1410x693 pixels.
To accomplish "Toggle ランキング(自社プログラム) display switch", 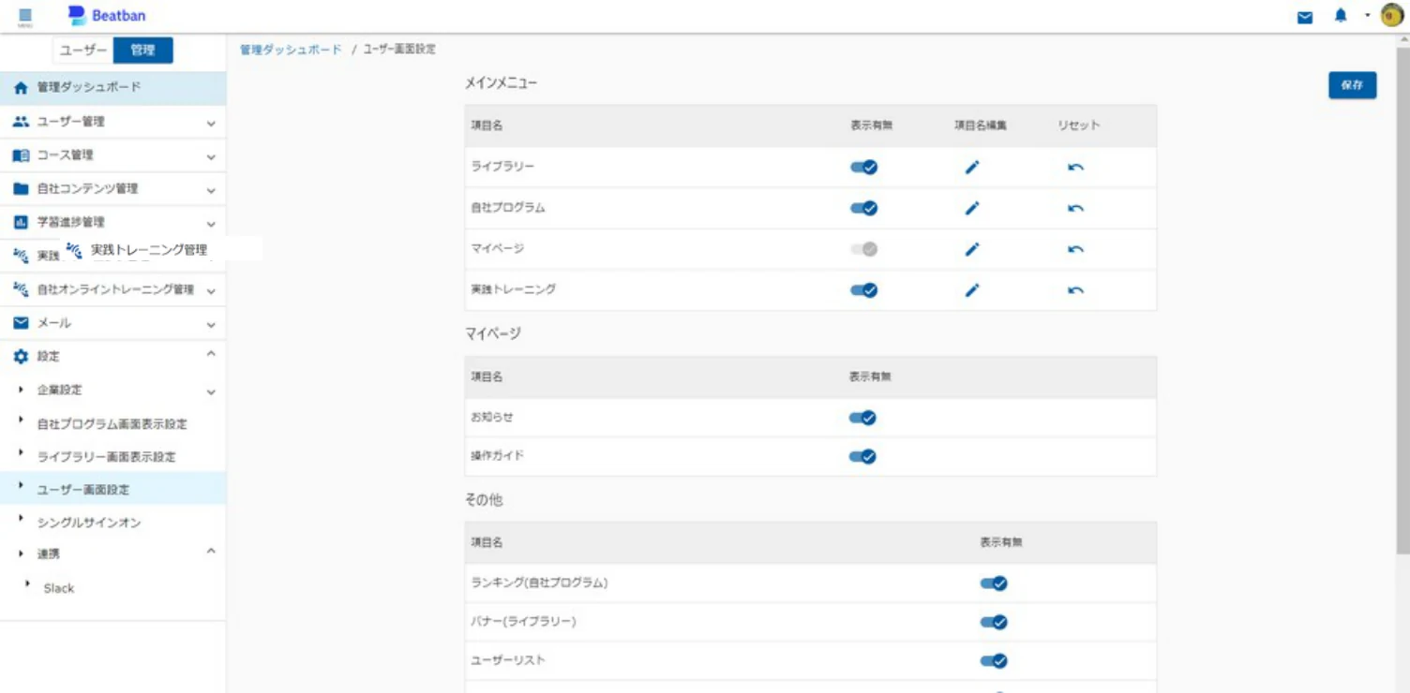I will tap(994, 583).
